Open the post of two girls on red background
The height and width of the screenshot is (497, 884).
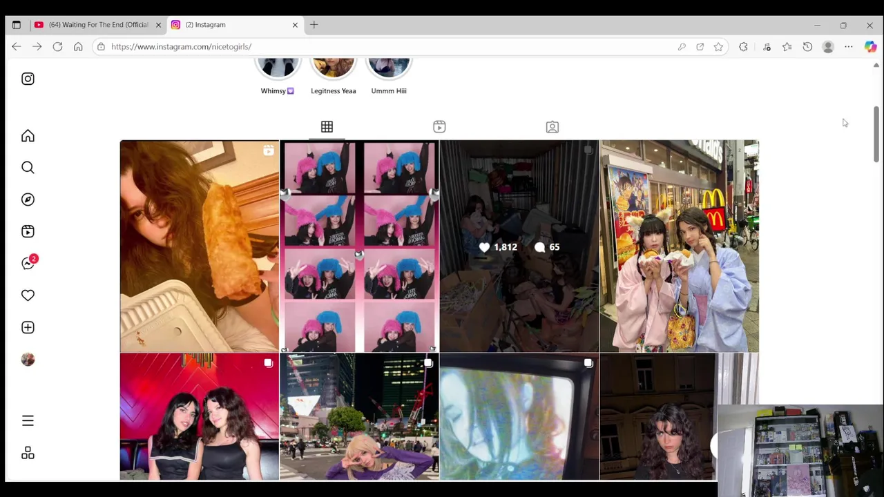coord(200,417)
